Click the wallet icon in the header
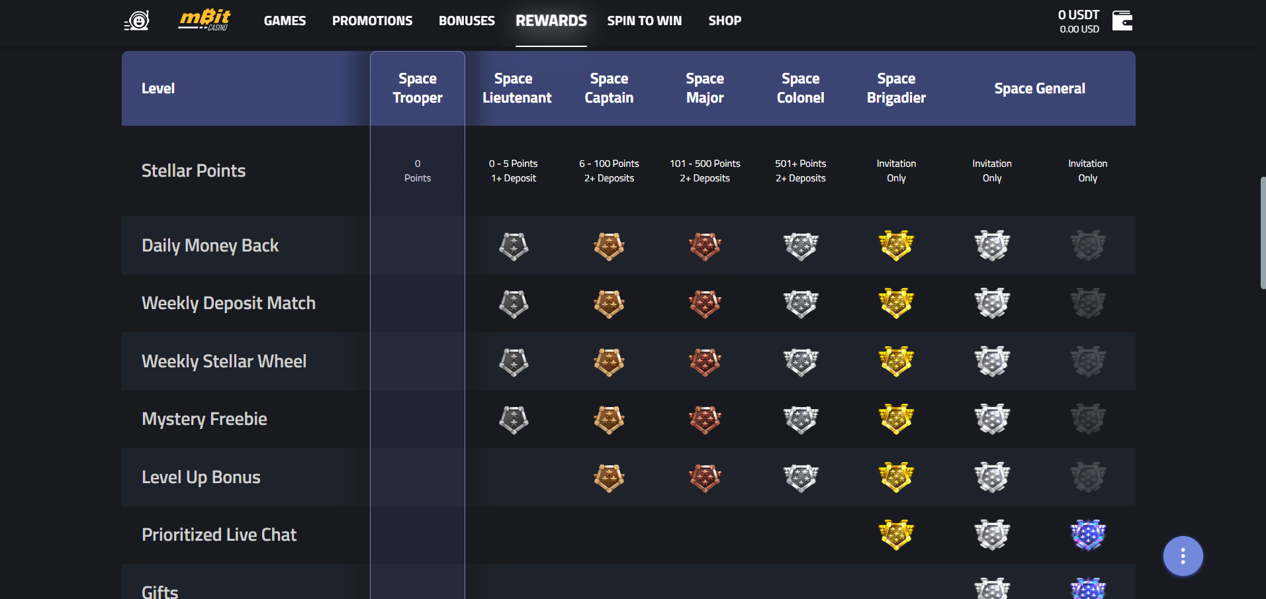This screenshot has width=1266, height=599. [1122, 21]
